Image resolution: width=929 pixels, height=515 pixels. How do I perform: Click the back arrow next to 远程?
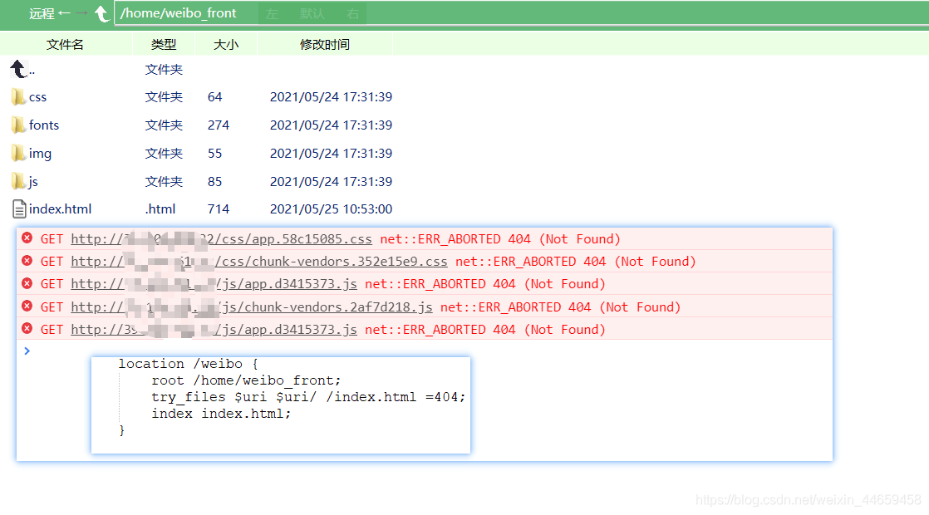pyautogui.click(x=64, y=13)
